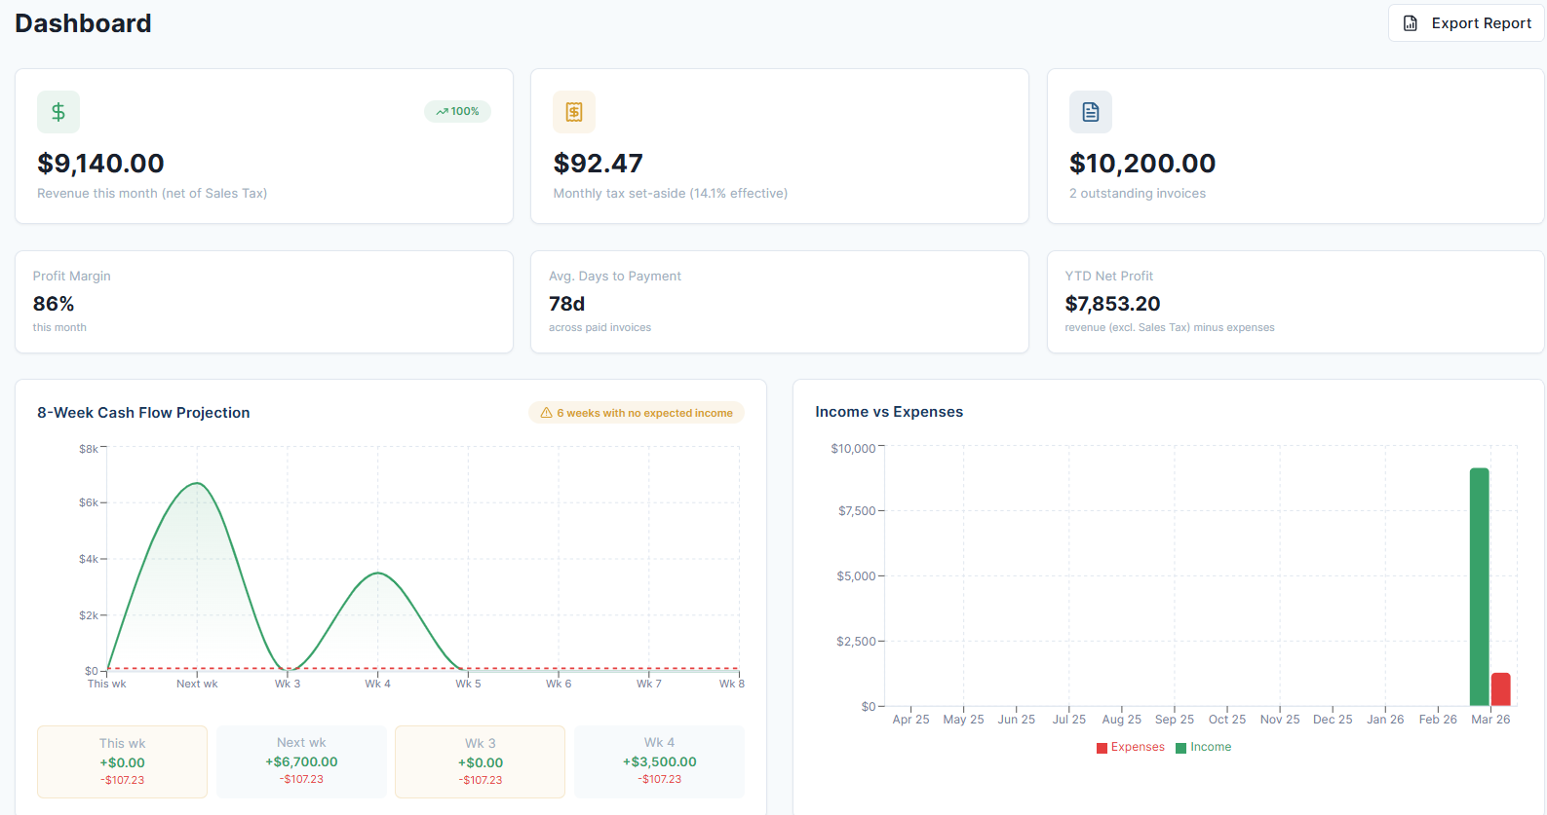Click the green Mar 26 income bar

coord(1479,586)
